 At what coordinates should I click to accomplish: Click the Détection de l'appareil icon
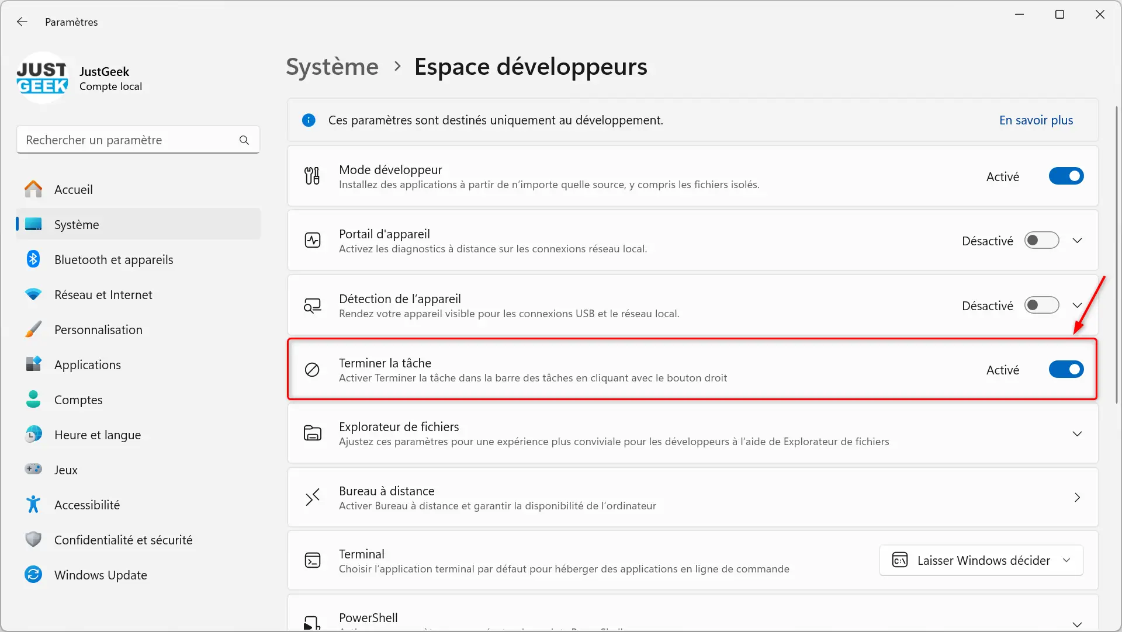coord(313,305)
